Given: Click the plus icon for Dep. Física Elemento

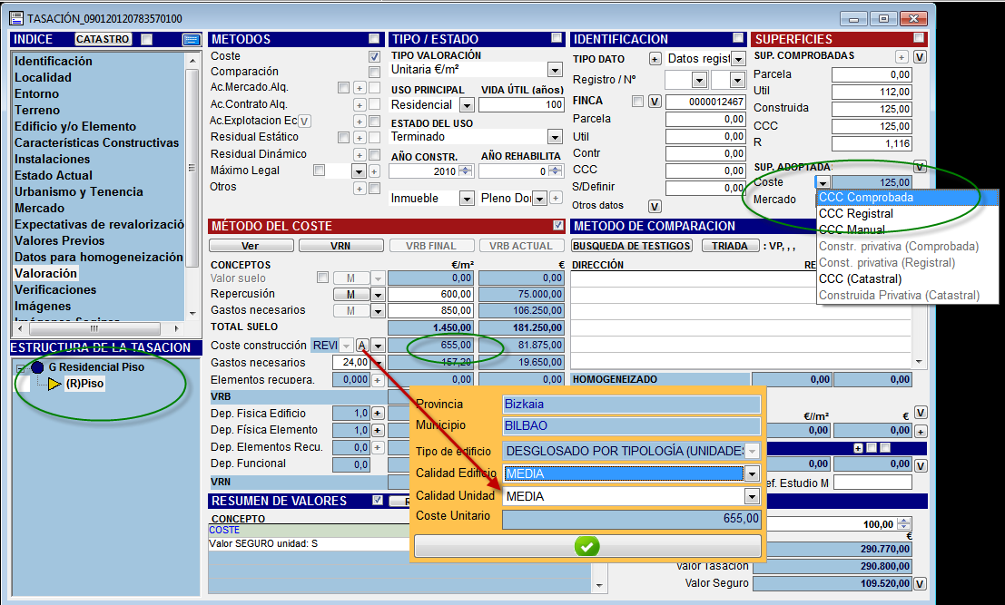Looking at the screenshot, I should tap(378, 430).
